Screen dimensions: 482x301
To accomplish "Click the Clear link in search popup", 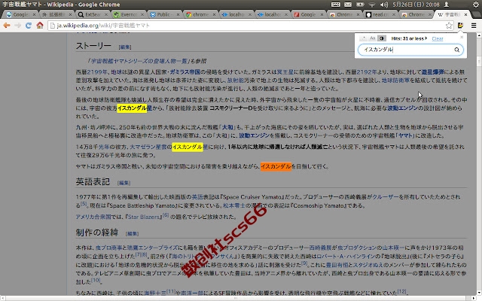I will click(x=437, y=38).
